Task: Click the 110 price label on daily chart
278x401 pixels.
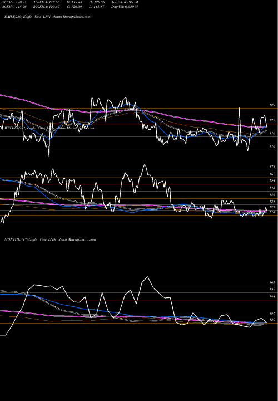Action: [272, 147]
